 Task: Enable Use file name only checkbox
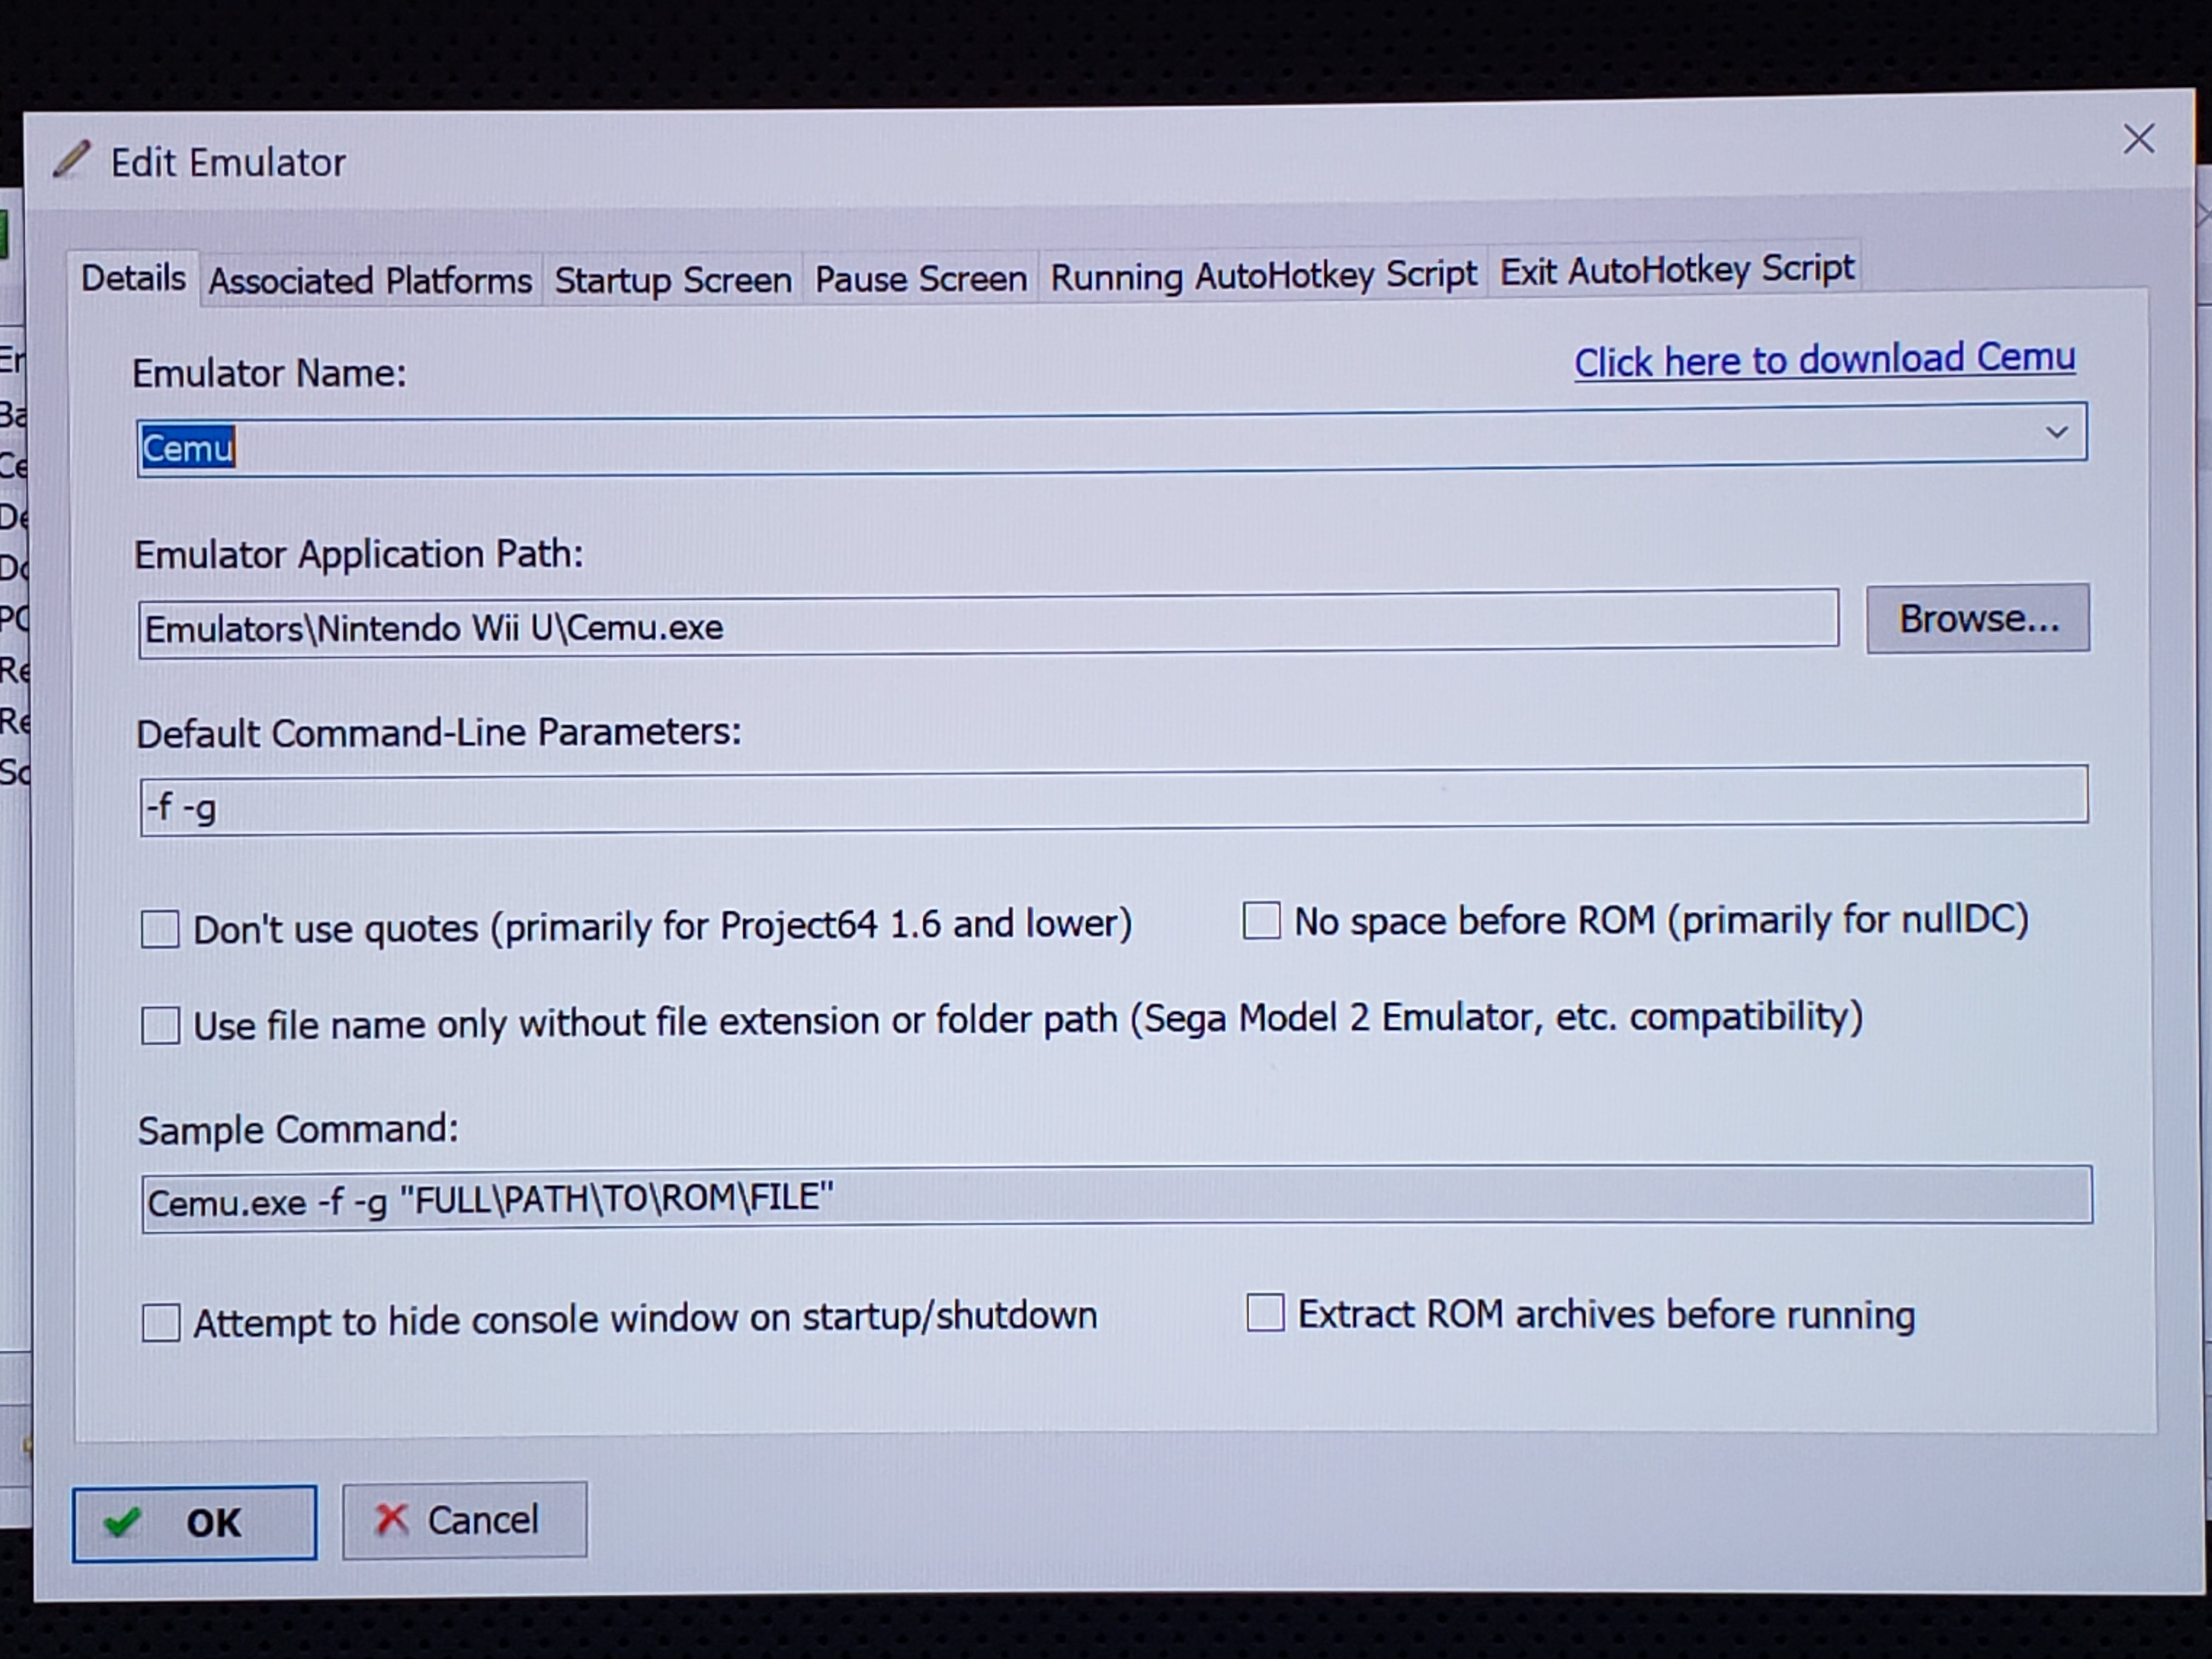[x=160, y=1025]
